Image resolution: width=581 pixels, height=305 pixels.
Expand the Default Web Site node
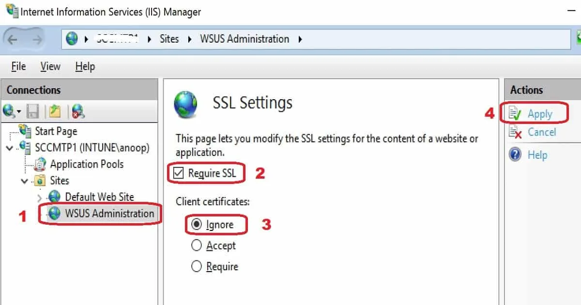(x=40, y=198)
